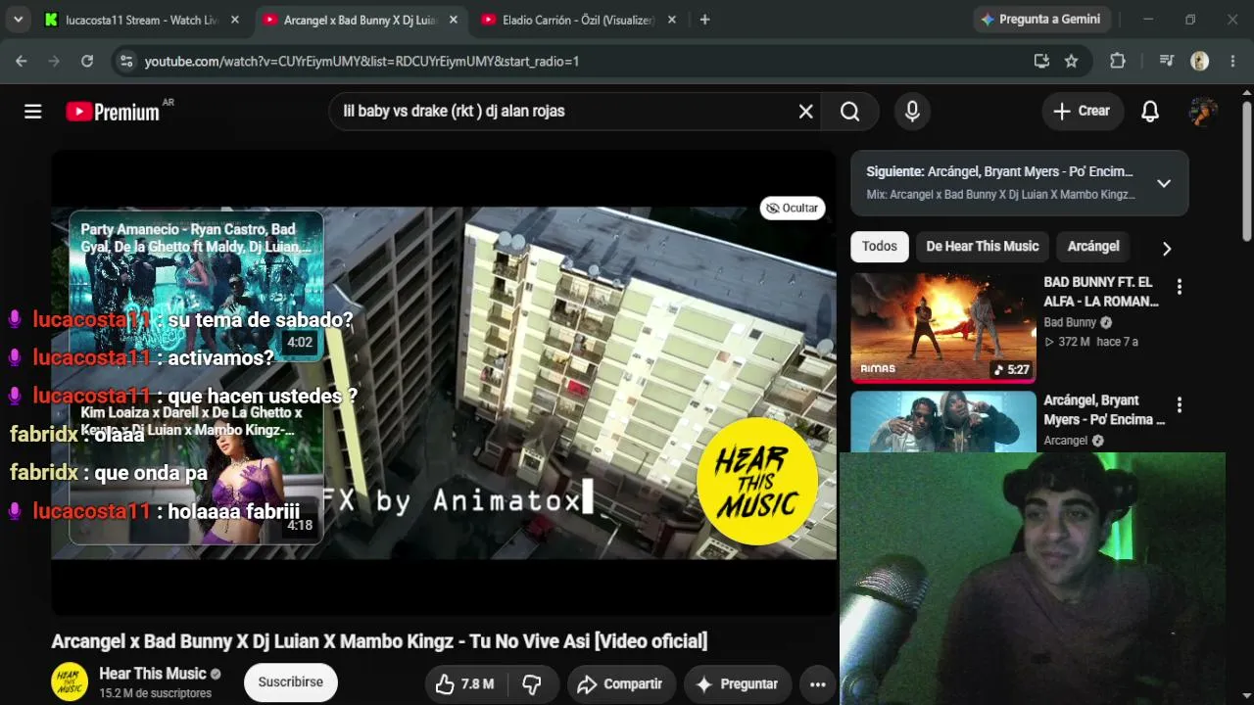The image size is (1254, 705).
Task: Switch to the lucacosta11 Stream tab
Action: coord(142,20)
